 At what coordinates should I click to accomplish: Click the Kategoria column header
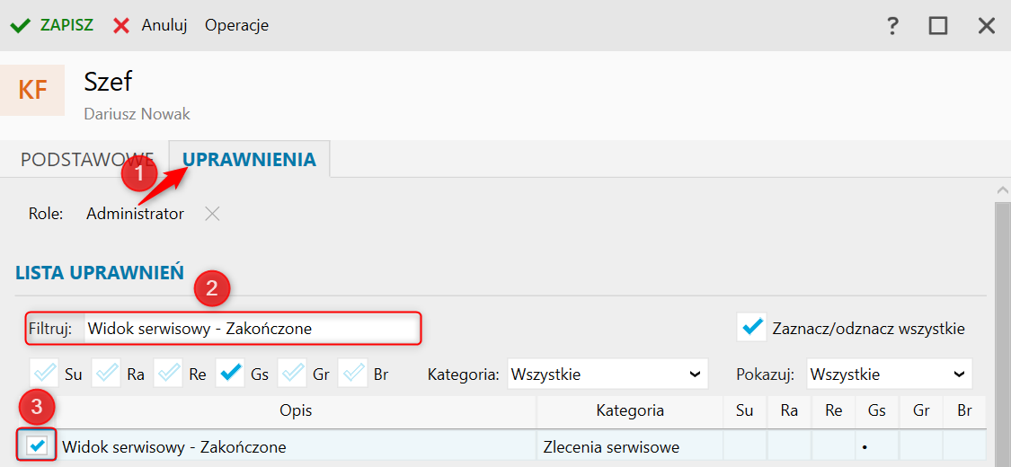(x=629, y=411)
